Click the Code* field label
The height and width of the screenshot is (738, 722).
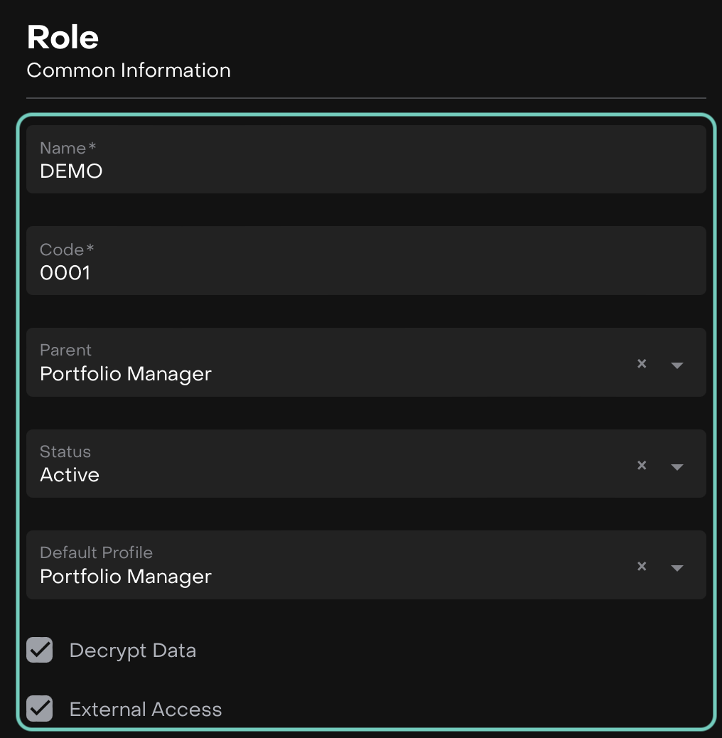coord(67,250)
